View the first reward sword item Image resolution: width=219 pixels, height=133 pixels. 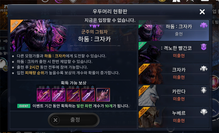[44, 95]
